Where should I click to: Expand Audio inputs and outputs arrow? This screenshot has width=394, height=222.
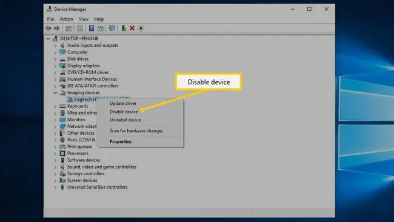coord(55,45)
